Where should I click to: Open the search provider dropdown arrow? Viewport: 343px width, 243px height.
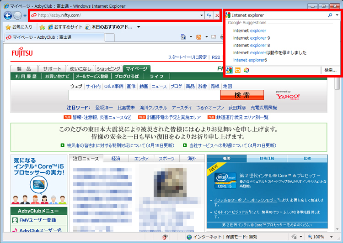tap(337, 15)
